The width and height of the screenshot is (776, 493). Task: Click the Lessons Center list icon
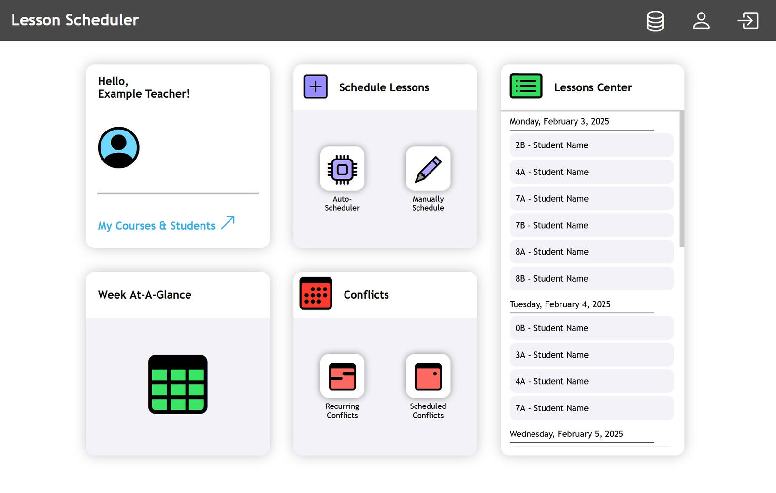[x=526, y=87]
